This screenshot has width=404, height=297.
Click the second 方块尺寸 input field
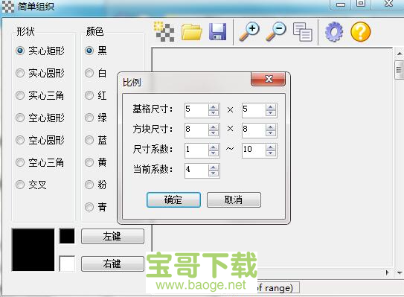[x=254, y=130]
